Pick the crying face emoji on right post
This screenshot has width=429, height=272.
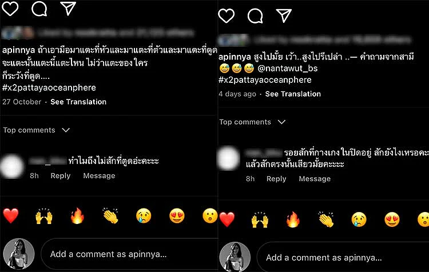coord(359,219)
